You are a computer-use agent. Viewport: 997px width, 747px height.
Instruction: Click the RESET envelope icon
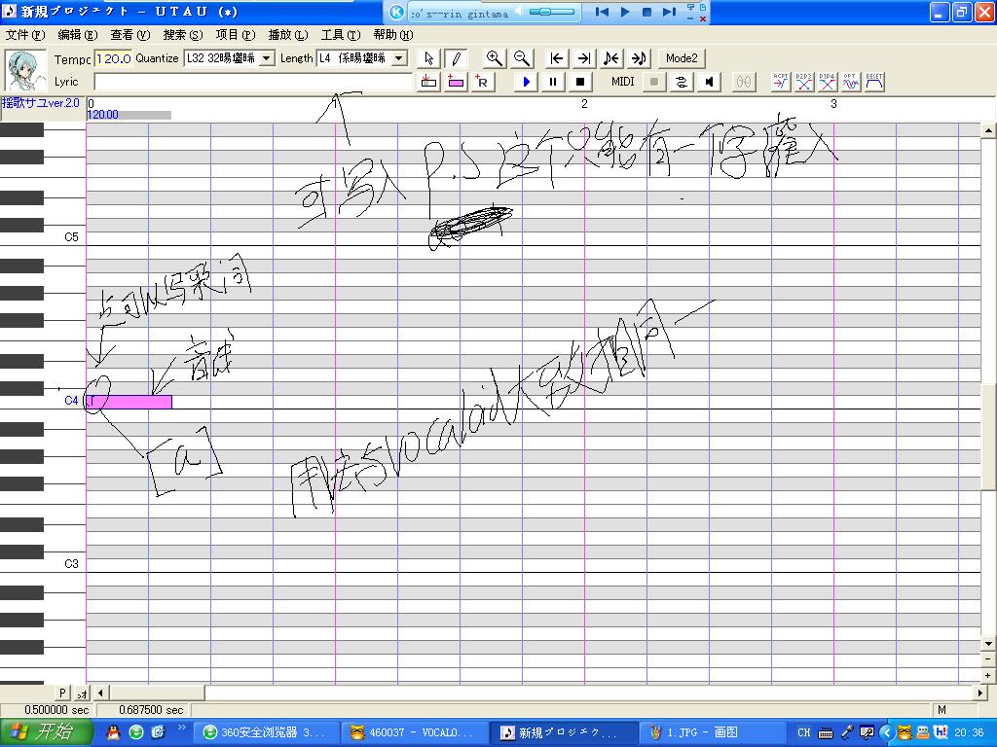coord(874,82)
